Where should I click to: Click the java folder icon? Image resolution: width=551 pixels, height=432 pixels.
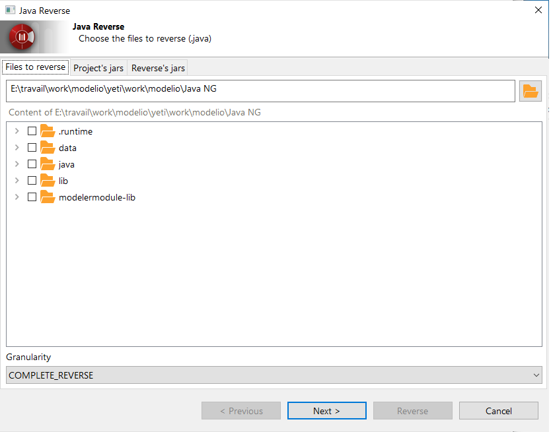[x=48, y=164]
